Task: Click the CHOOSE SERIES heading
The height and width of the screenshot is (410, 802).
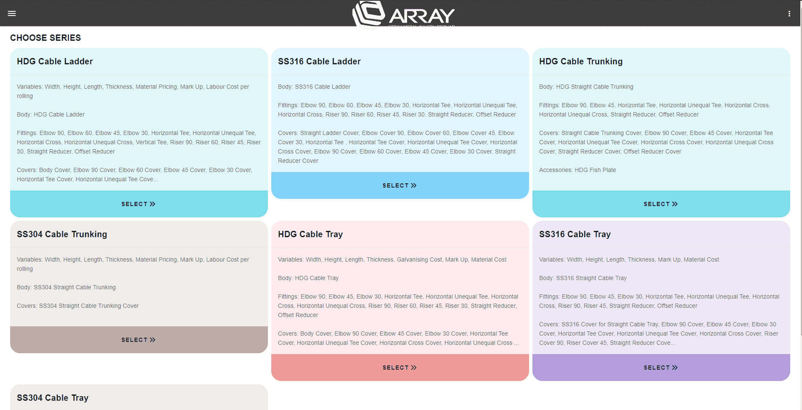Action: [x=45, y=38]
